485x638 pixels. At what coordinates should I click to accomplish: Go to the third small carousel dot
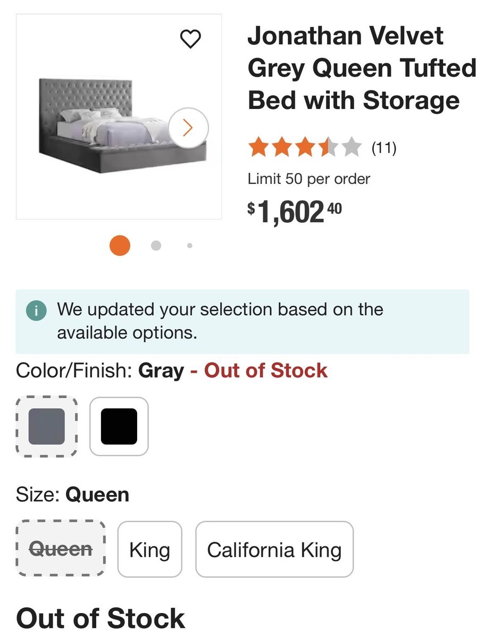pos(190,246)
